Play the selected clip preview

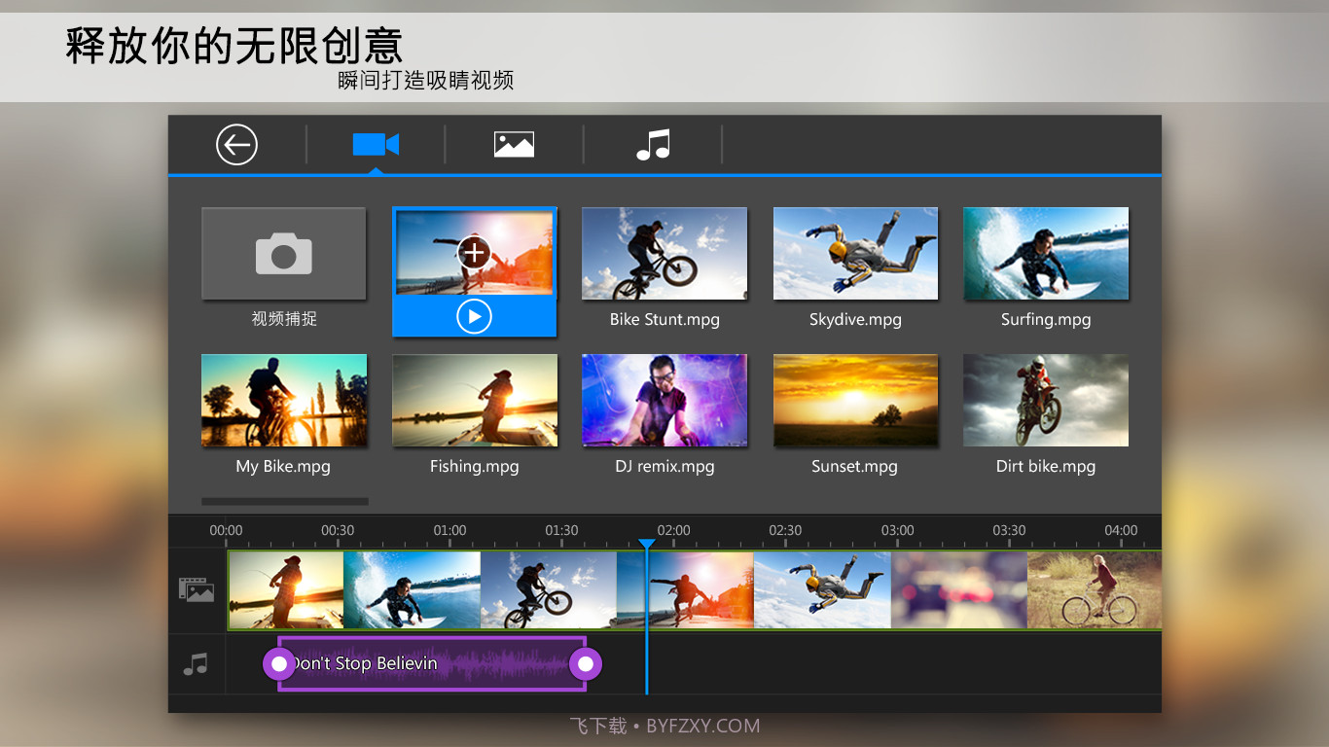pyautogui.click(x=474, y=315)
